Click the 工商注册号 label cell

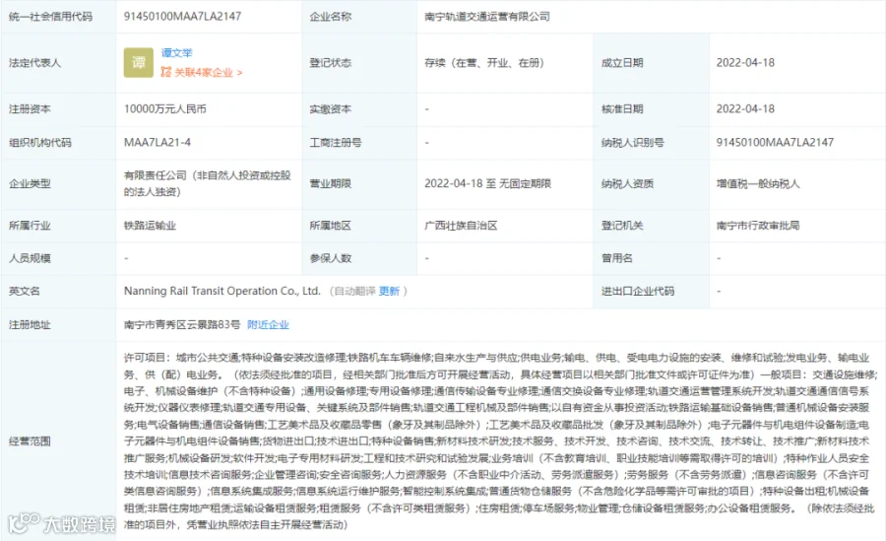tap(360, 142)
